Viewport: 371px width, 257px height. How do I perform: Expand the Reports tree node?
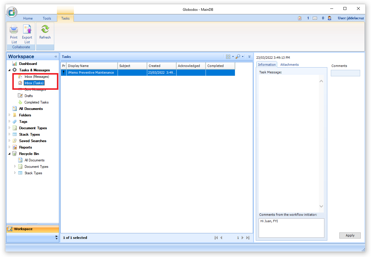(x=9, y=147)
